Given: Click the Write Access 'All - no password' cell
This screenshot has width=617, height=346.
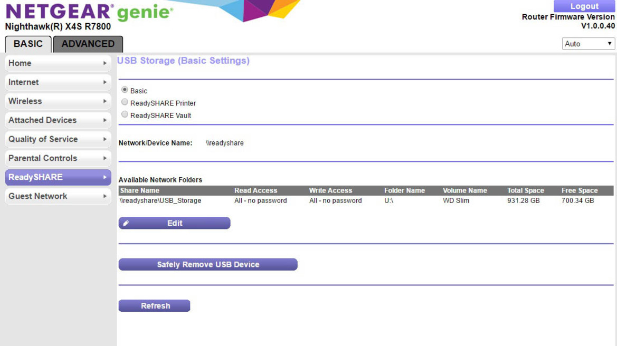Looking at the screenshot, I should point(335,200).
